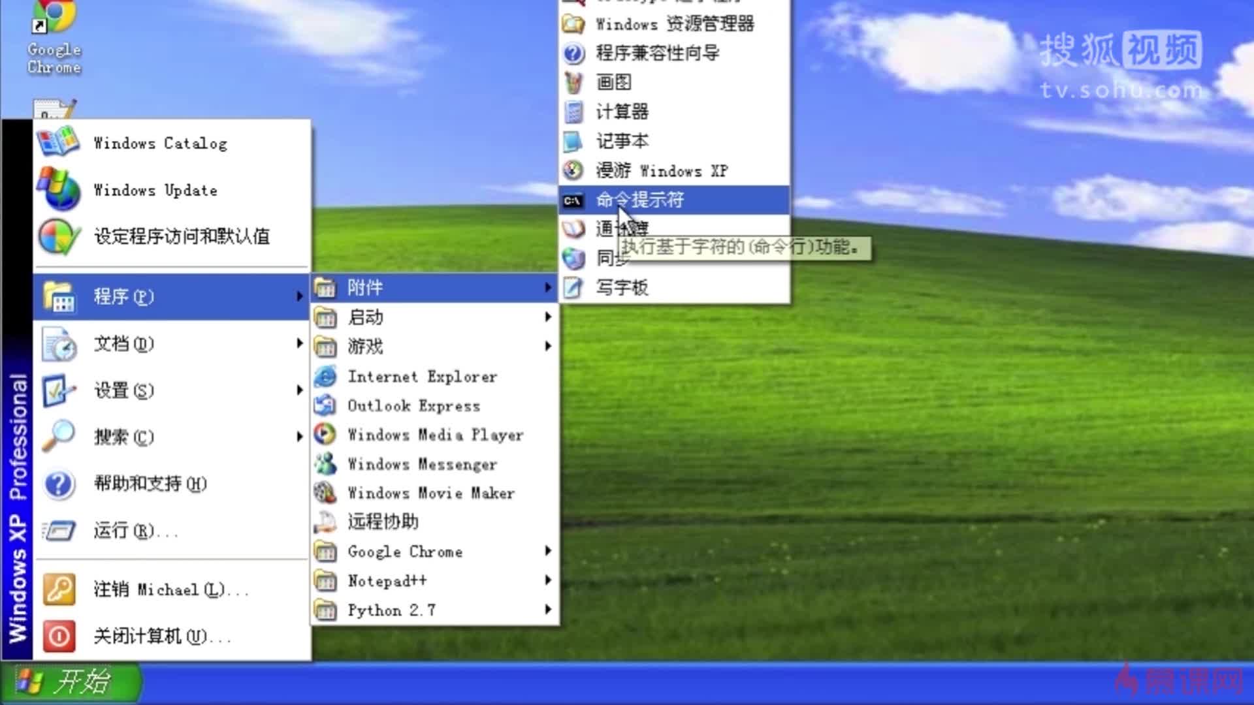Screen dimensions: 1254x705
Task: Click the 搜索(C) magnifier icon
Action: coord(59,437)
